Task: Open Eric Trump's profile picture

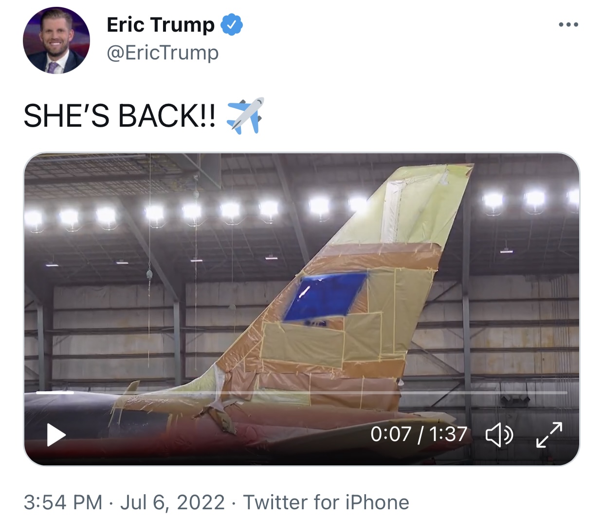Action: 56,40
